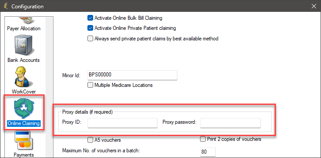Focus the Proxy ID input box
The width and height of the screenshot is (321, 158).
122,123
